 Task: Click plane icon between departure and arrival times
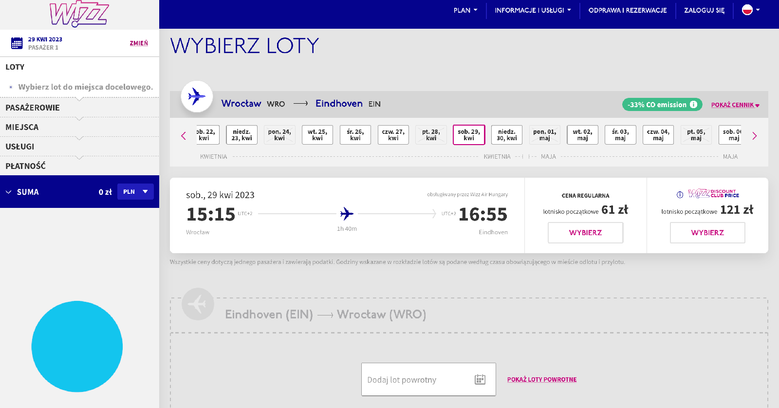coord(347,213)
